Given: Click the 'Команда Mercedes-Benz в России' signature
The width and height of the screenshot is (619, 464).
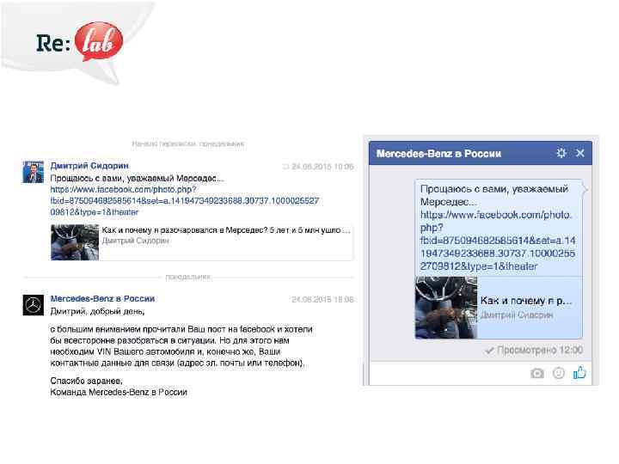Looking at the screenshot, I should click(x=119, y=392).
